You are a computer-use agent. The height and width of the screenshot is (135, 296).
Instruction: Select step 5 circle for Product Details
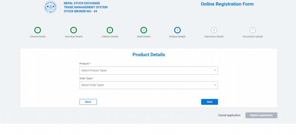coord(177,30)
